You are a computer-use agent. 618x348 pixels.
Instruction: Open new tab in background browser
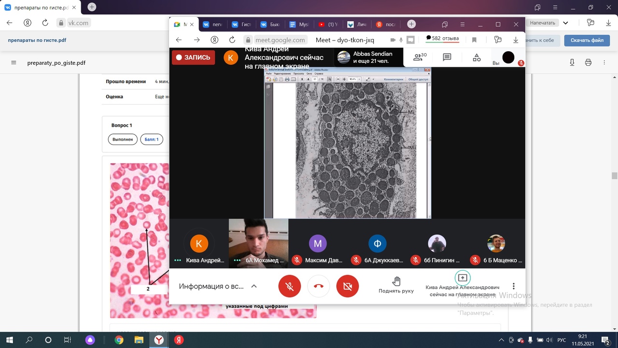(x=92, y=7)
